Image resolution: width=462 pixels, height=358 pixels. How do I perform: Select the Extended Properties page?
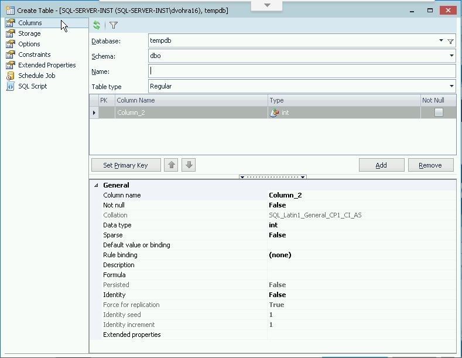47,65
